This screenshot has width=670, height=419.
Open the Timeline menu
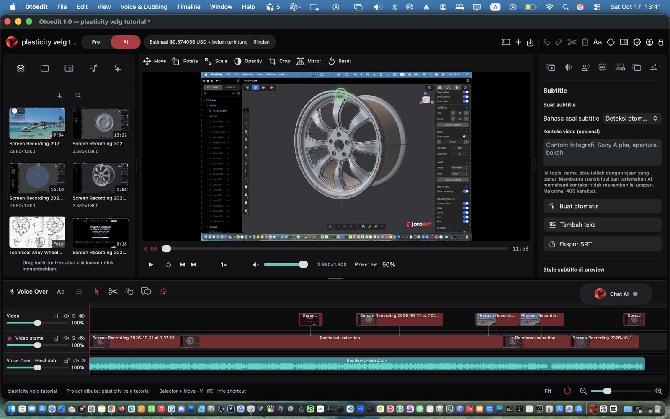click(188, 7)
